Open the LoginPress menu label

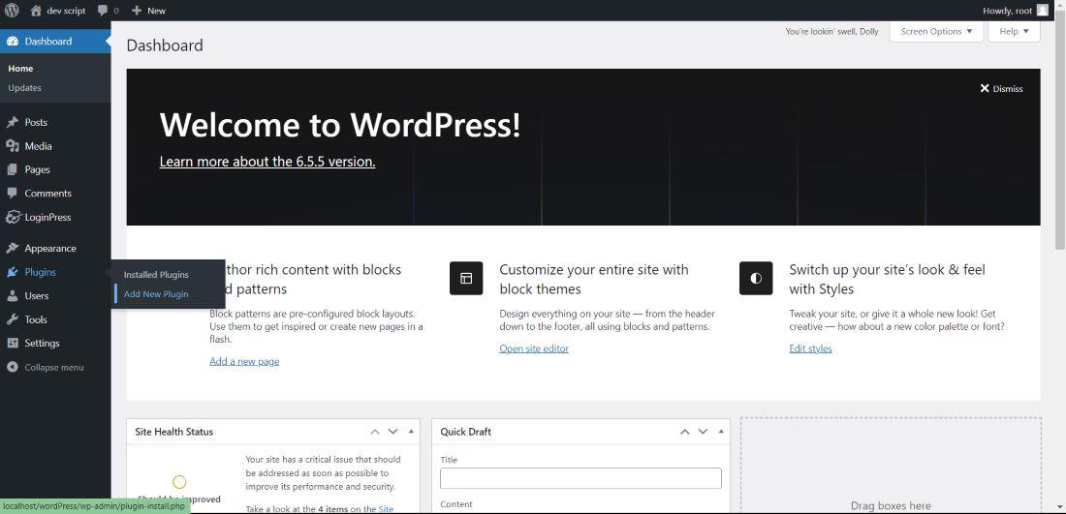coord(47,217)
